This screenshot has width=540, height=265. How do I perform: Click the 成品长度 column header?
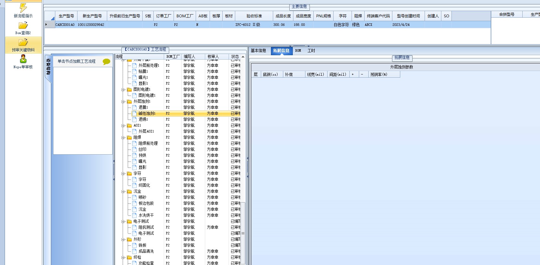tap(283, 16)
